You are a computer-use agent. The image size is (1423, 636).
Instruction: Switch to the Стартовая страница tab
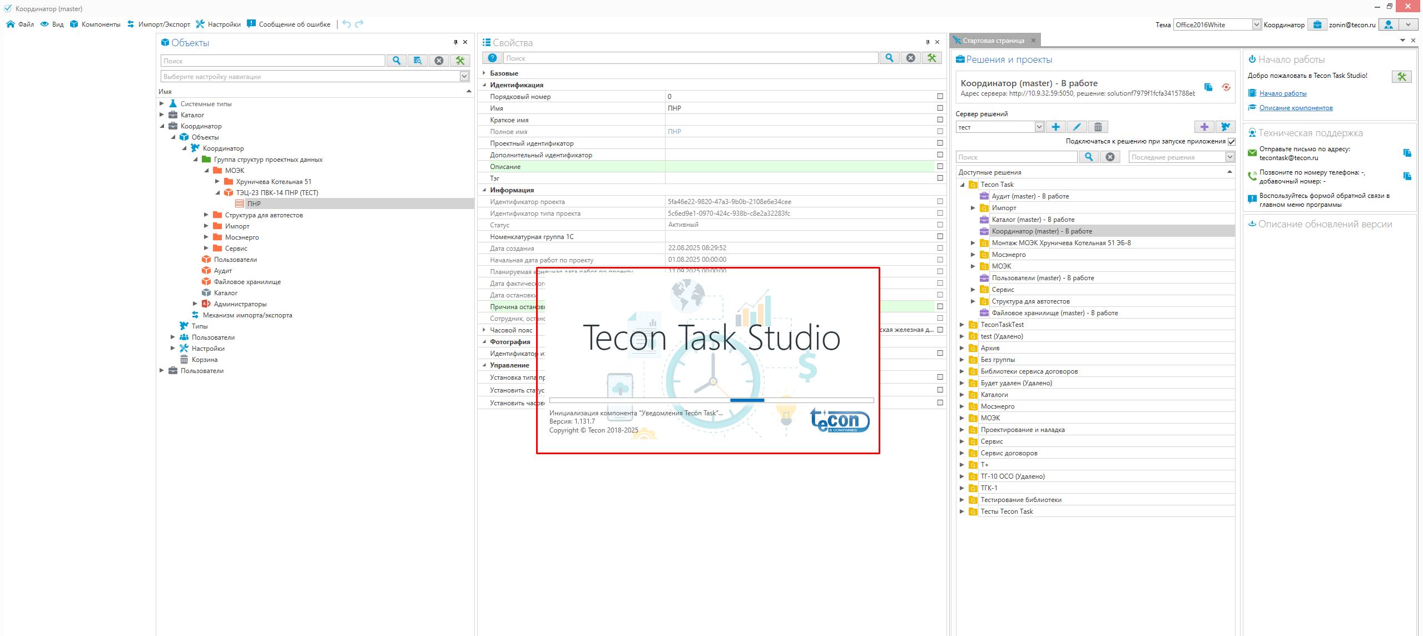click(993, 41)
